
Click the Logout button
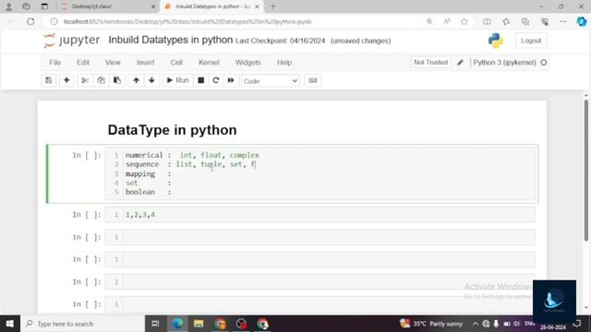531,41
